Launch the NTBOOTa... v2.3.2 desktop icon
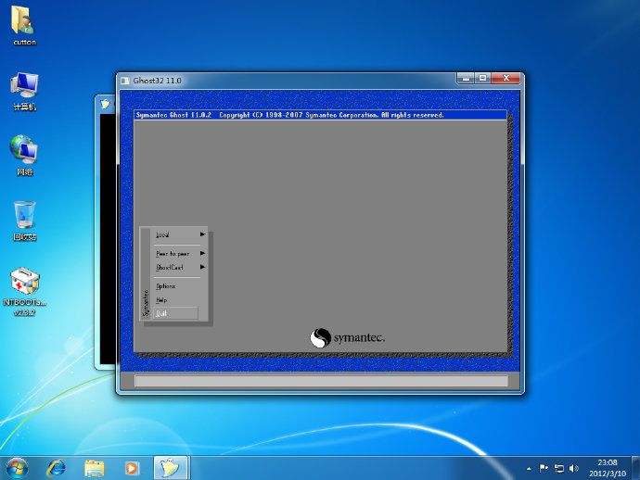640x480 pixels. pos(24,292)
